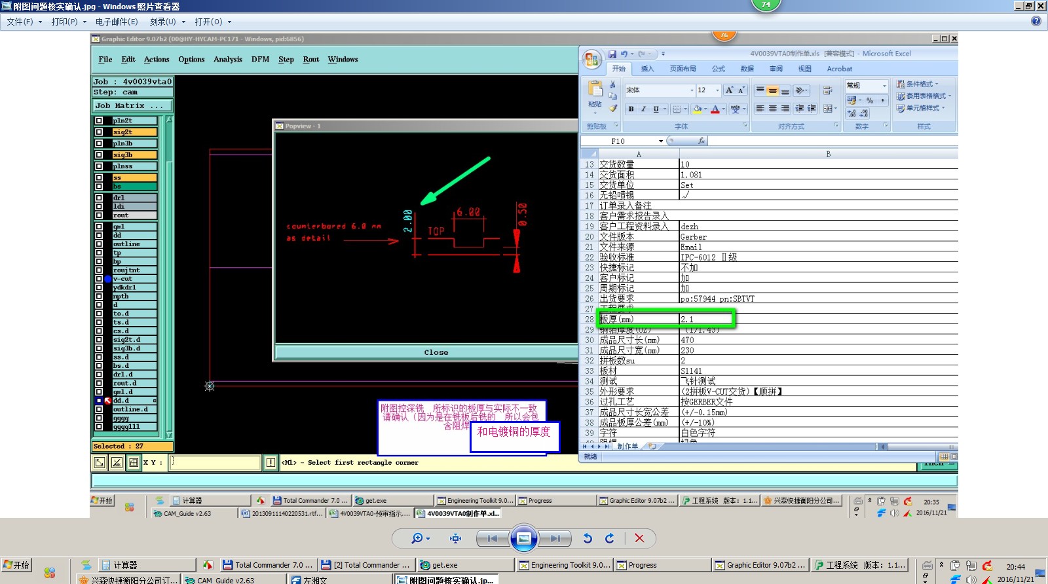Screen dimensions: 1048x584
Task: Select the orange ss layer swatch
Action: (x=134, y=178)
